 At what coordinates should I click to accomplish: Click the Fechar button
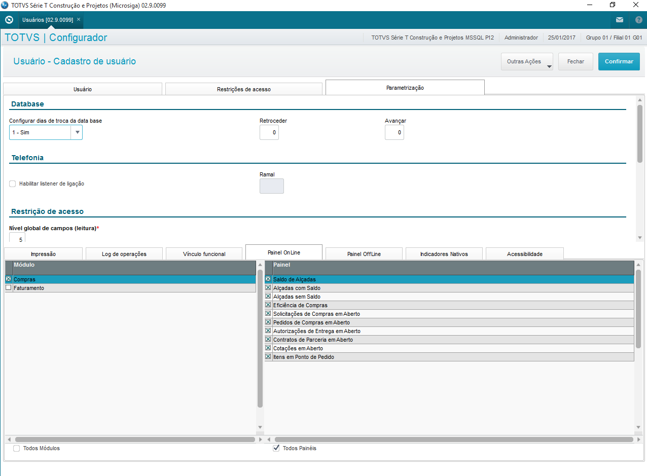tap(576, 61)
